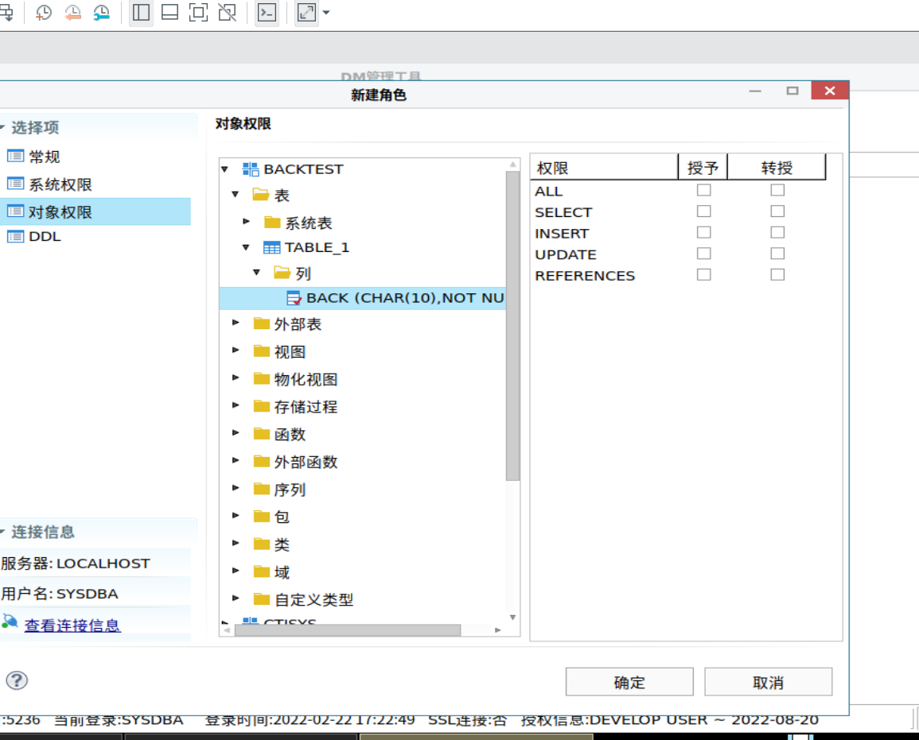Collapse the 选择项 section
This screenshot has height=740, width=919.
(x=3, y=127)
